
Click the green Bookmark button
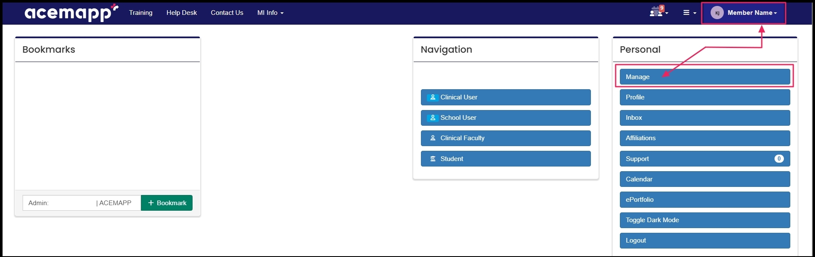[x=167, y=203]
